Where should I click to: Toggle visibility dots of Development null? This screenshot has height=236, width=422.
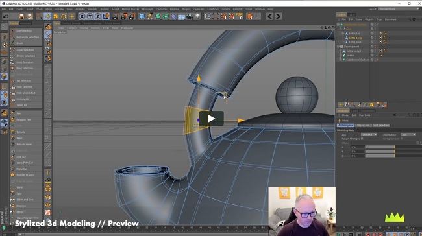tap(375, 47)
